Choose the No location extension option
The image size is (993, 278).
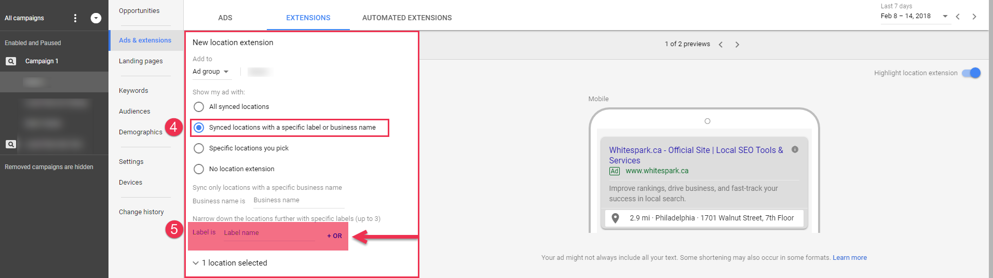pyautogui.click(x=199, y=169)
